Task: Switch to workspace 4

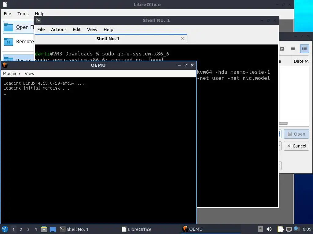Action: pos(36,229)
